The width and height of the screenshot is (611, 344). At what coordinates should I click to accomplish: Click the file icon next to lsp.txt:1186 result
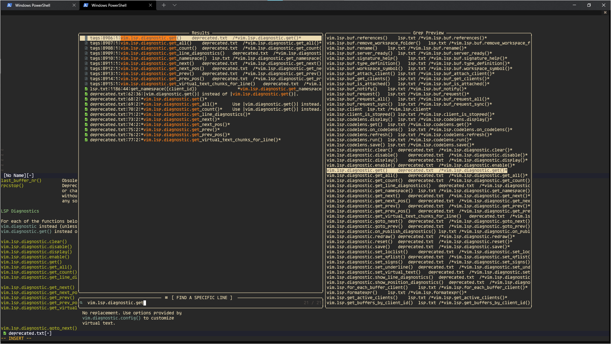(x=86, y=89)
